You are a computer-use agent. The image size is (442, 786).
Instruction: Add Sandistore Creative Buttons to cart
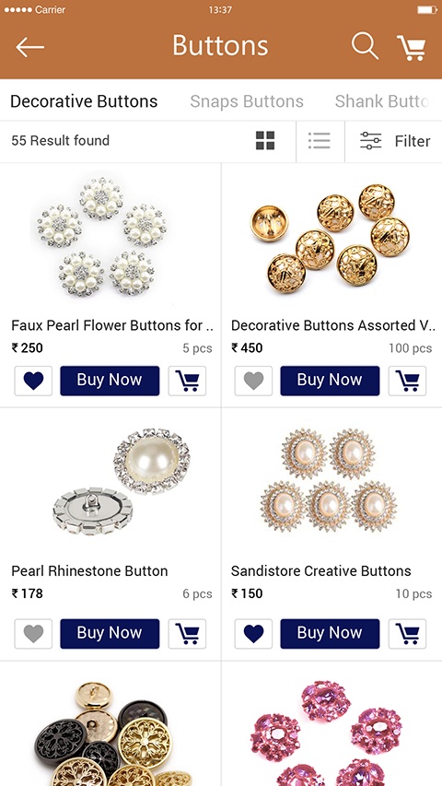pos(407,634)
